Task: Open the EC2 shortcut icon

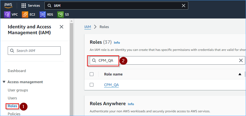Action: click(x=25, y=15)
